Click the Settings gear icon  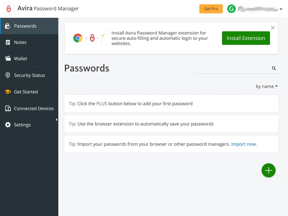coord(8,125)
